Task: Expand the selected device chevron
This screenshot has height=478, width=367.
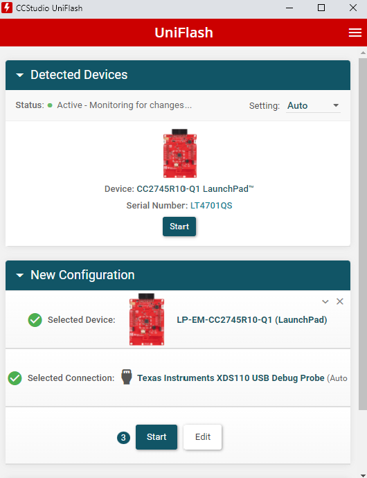Action: coord(325,302)
